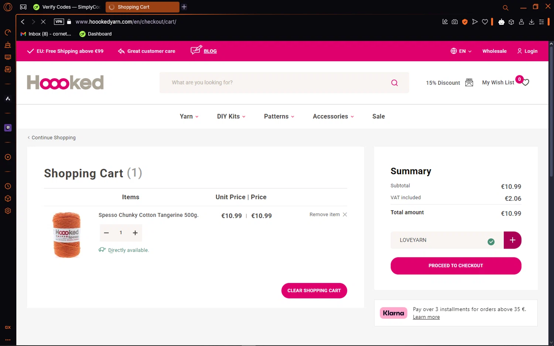
Task: Click CLEAR SHOPPING CART button
Action: (x=314, y=291)
